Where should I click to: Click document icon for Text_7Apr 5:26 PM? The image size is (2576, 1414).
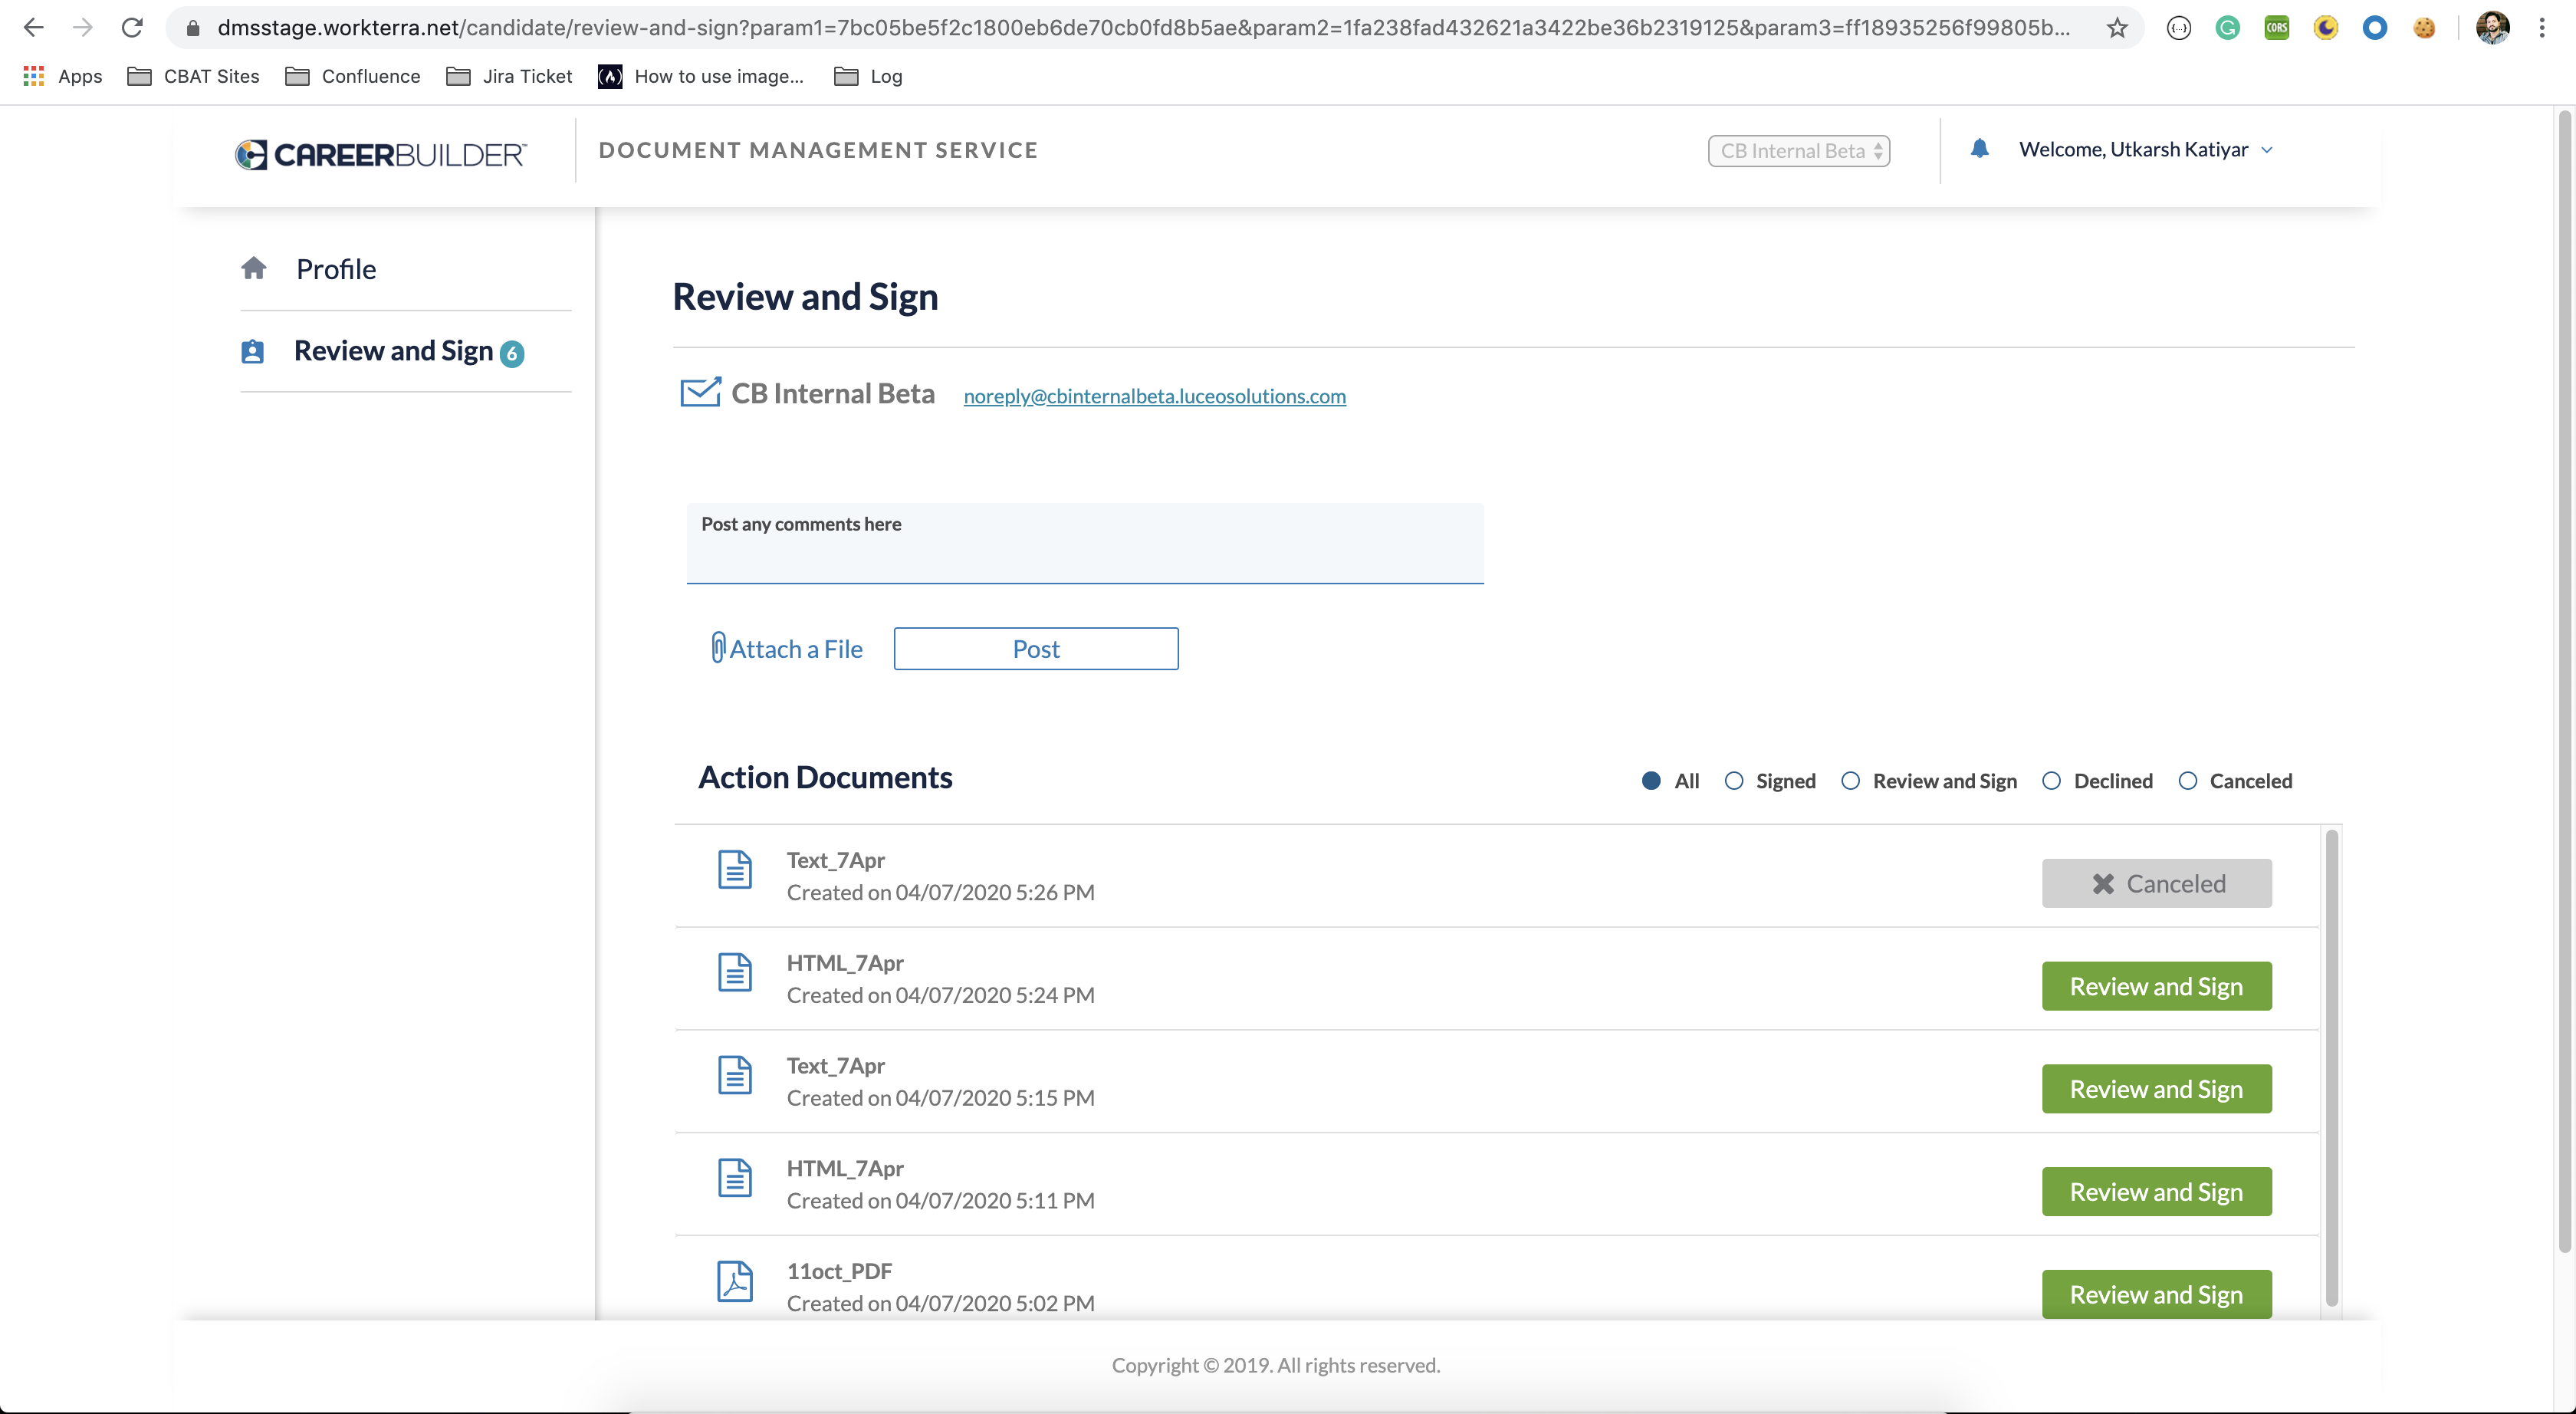[735, 869]
